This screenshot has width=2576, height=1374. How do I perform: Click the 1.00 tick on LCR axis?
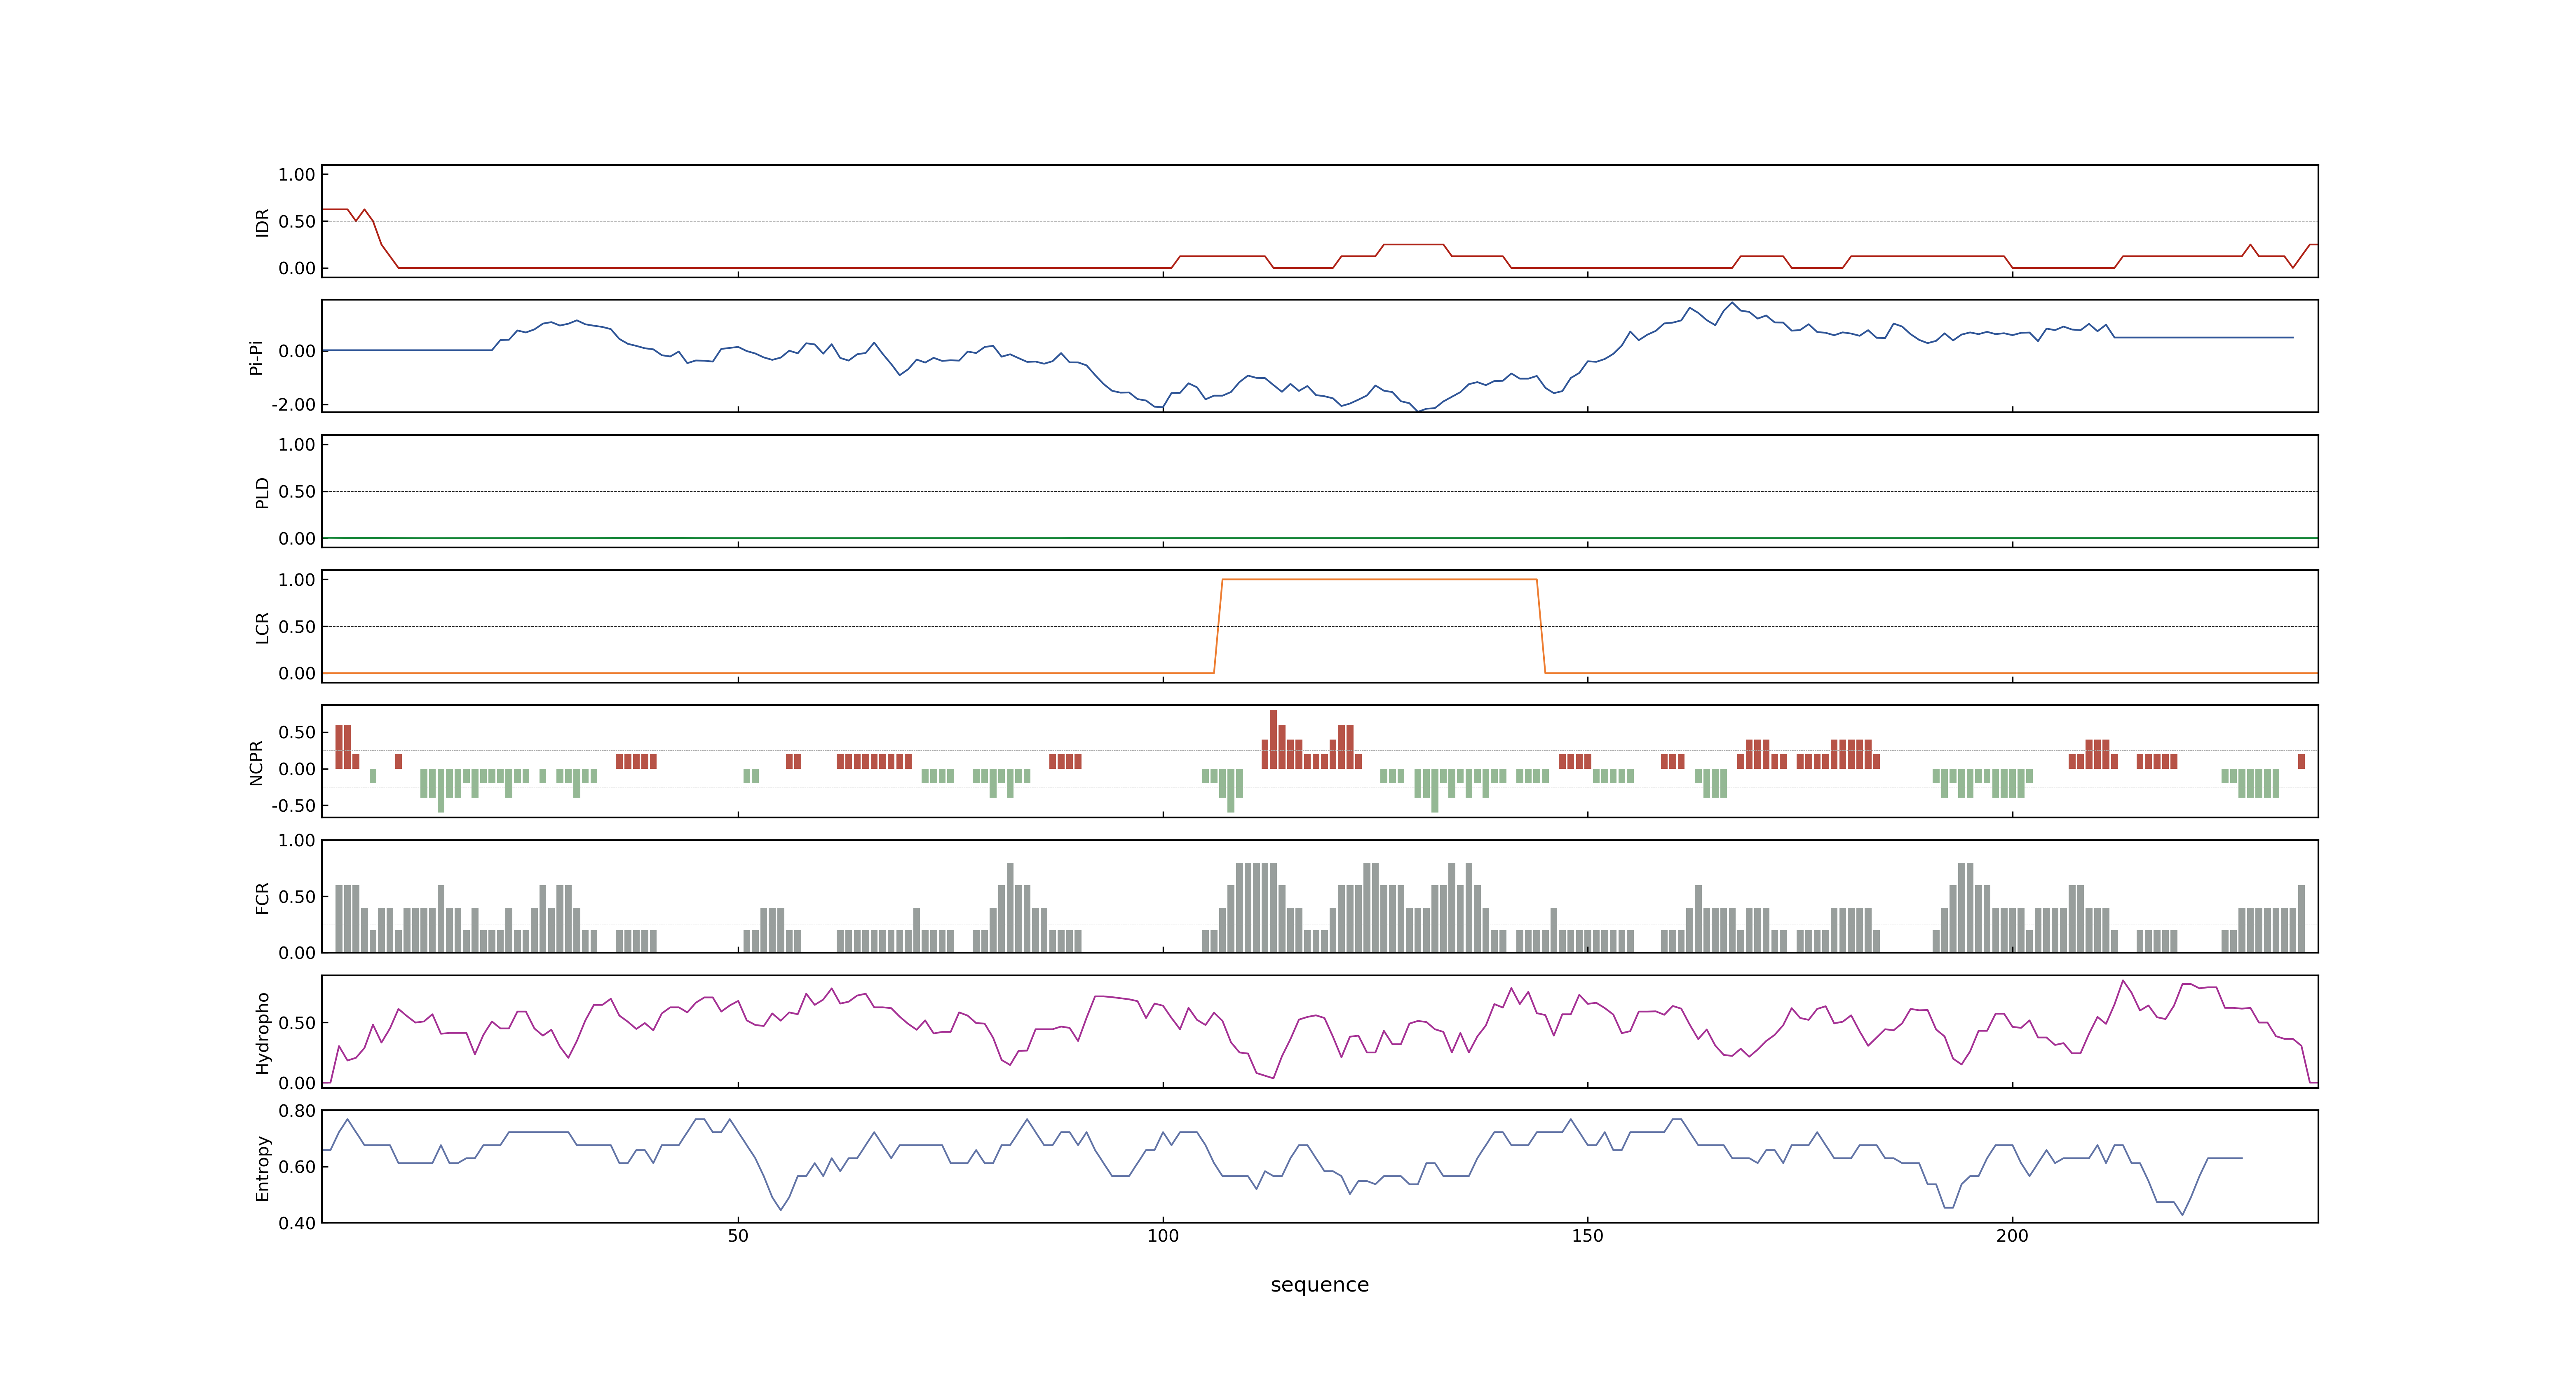pyautogui.click(x=297, y=580)
